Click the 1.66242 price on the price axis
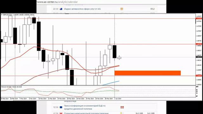The width and height of the screenshot is (203, 114). click(199, 60)
